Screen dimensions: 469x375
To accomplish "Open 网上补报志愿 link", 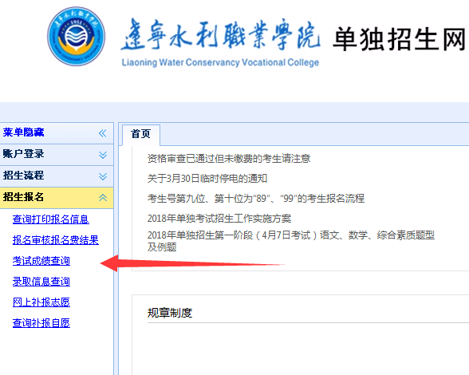I will tap(41, 302).
